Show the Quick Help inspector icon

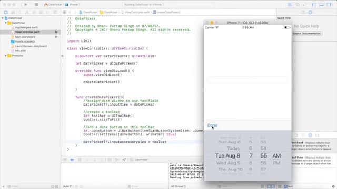click(x=310, y=13)
